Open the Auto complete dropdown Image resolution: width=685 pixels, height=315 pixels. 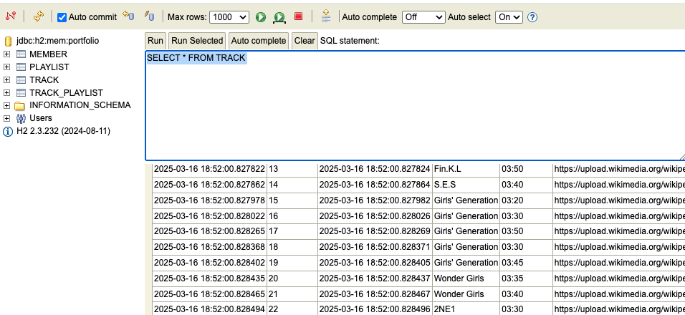pyautogui.click(x=423, y=17)
